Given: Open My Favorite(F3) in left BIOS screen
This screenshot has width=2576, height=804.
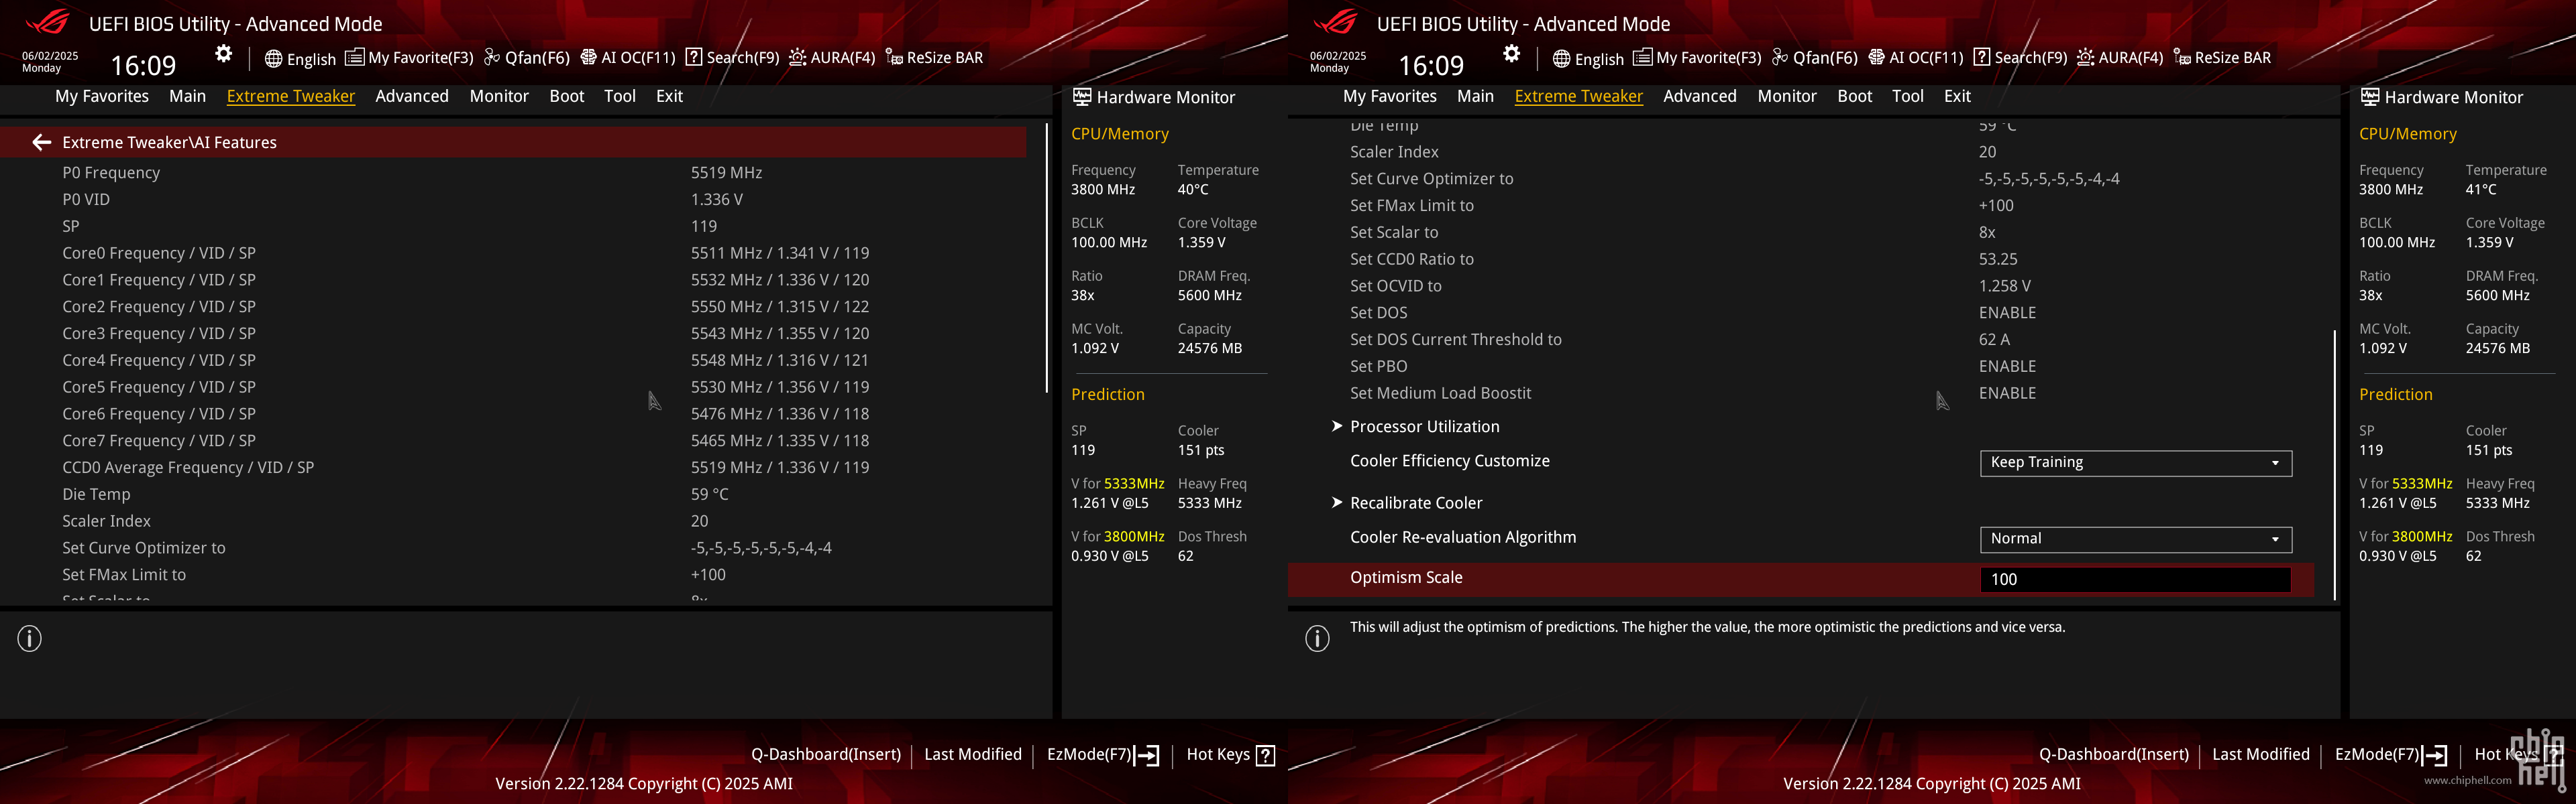Looking at the screenshot, I should click(410, 58).
